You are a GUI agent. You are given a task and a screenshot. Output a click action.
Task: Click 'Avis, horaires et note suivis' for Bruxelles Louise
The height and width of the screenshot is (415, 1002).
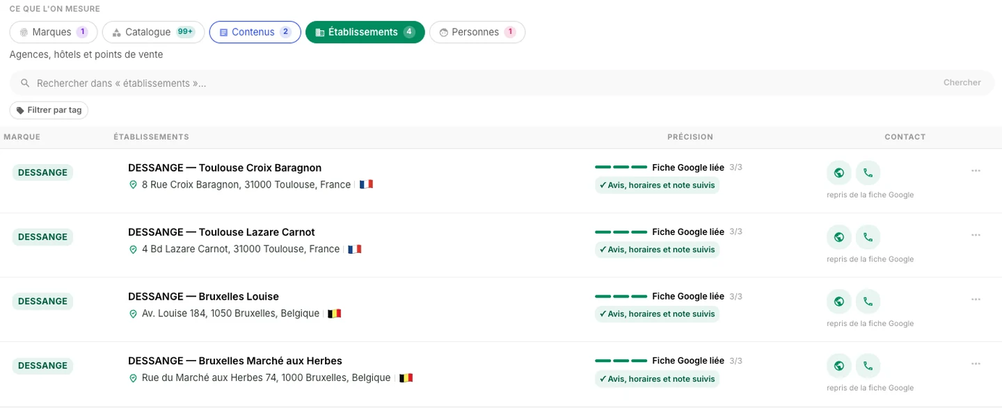click(657, 314)
